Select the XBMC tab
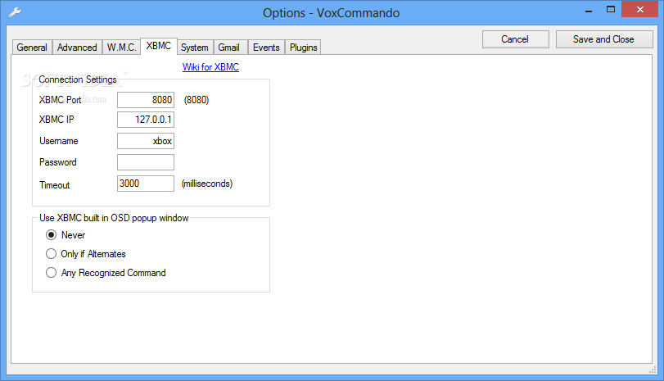Viewport: 664px width, 381px height. (x=158, y=46)
